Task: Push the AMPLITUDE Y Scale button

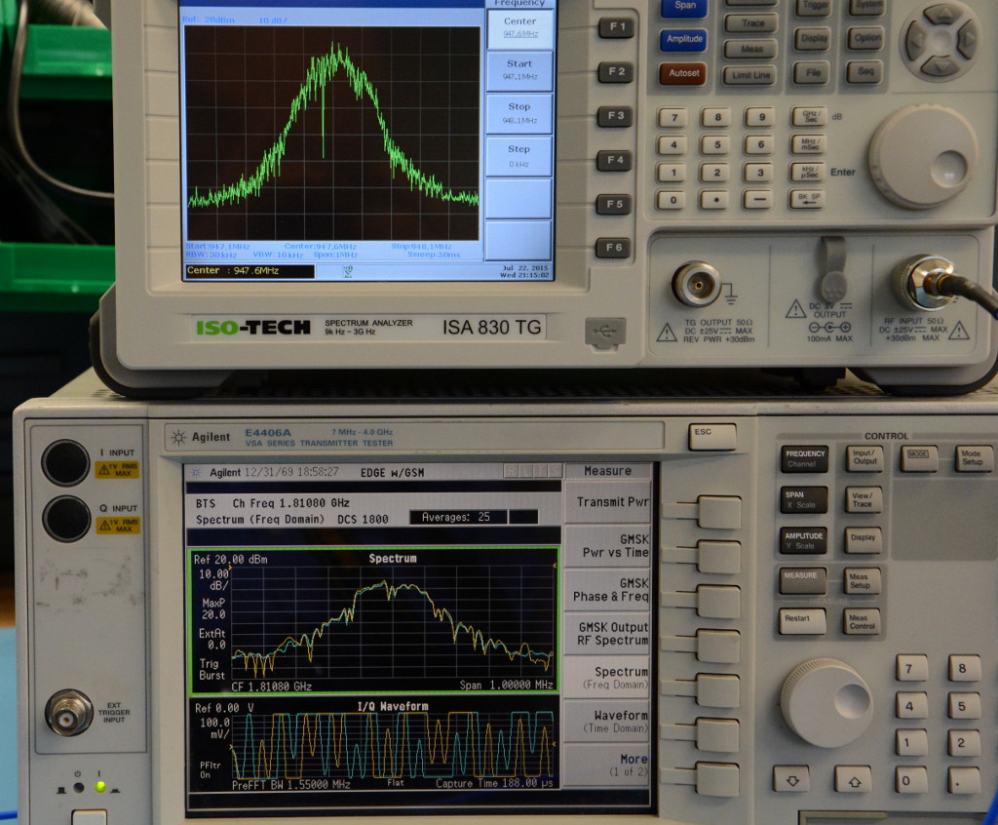Action: [x=804, y=540]
